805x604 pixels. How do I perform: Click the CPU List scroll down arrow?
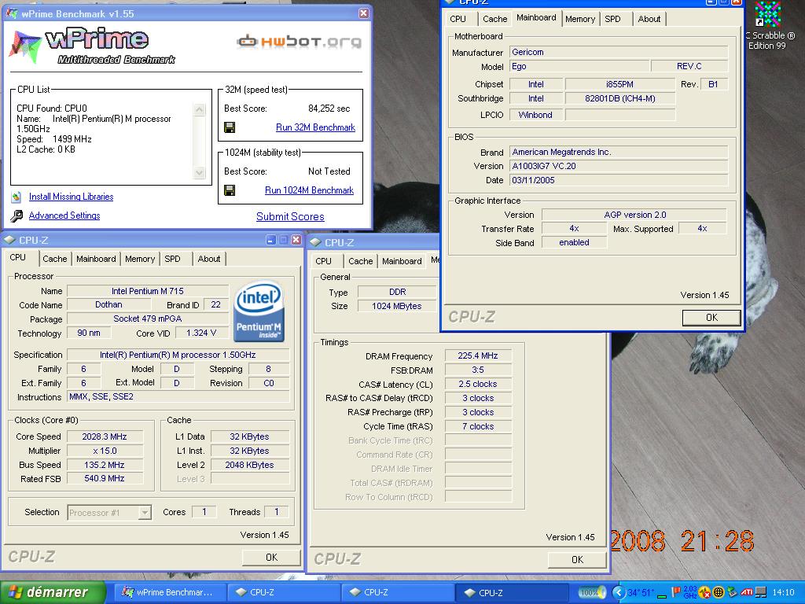coord(199,172)
